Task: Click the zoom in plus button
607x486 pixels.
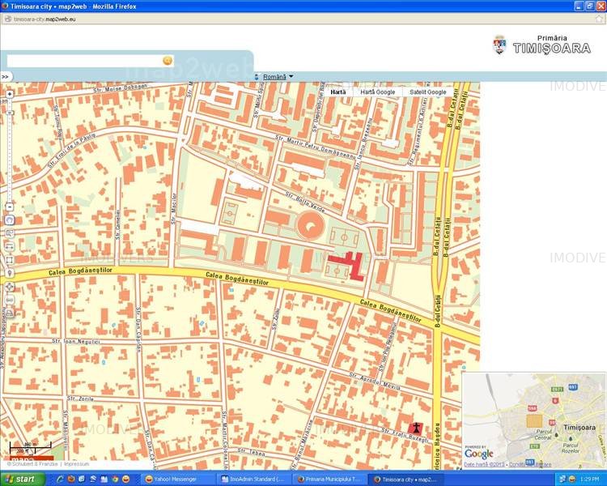Action: pos(10,94)
